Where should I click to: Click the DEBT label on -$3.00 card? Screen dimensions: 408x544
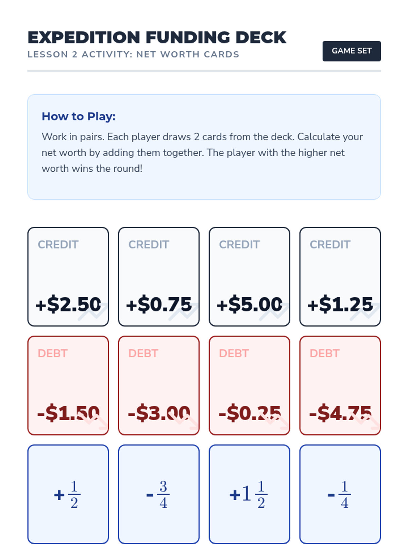[143, 353]
